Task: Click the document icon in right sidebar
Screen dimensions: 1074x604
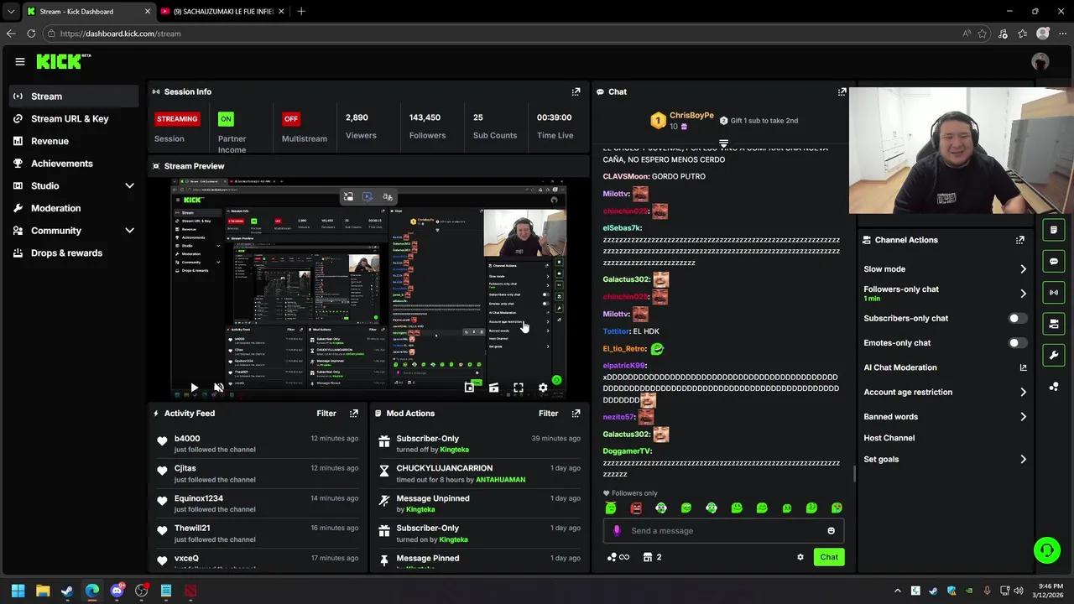Action: [x=1054, y=230]
